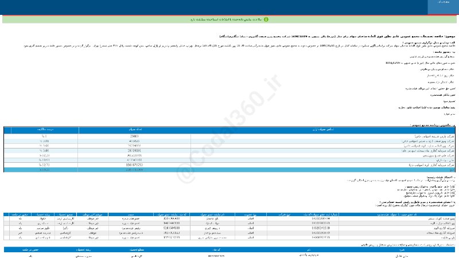Screen dimensions: 459x258
Task: Open the tab in the top-right header
Action: pos(443,7)
